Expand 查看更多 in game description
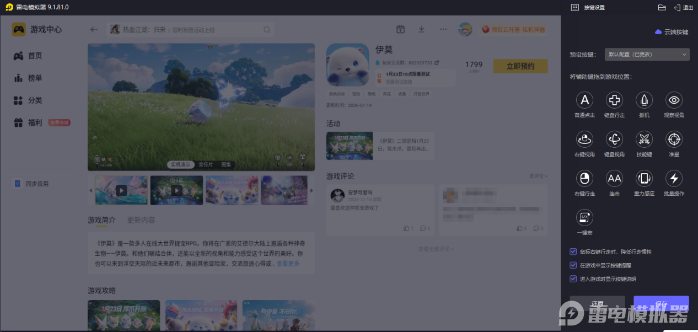Viewport: 698px width, 332px height. (x=288, y=264)
